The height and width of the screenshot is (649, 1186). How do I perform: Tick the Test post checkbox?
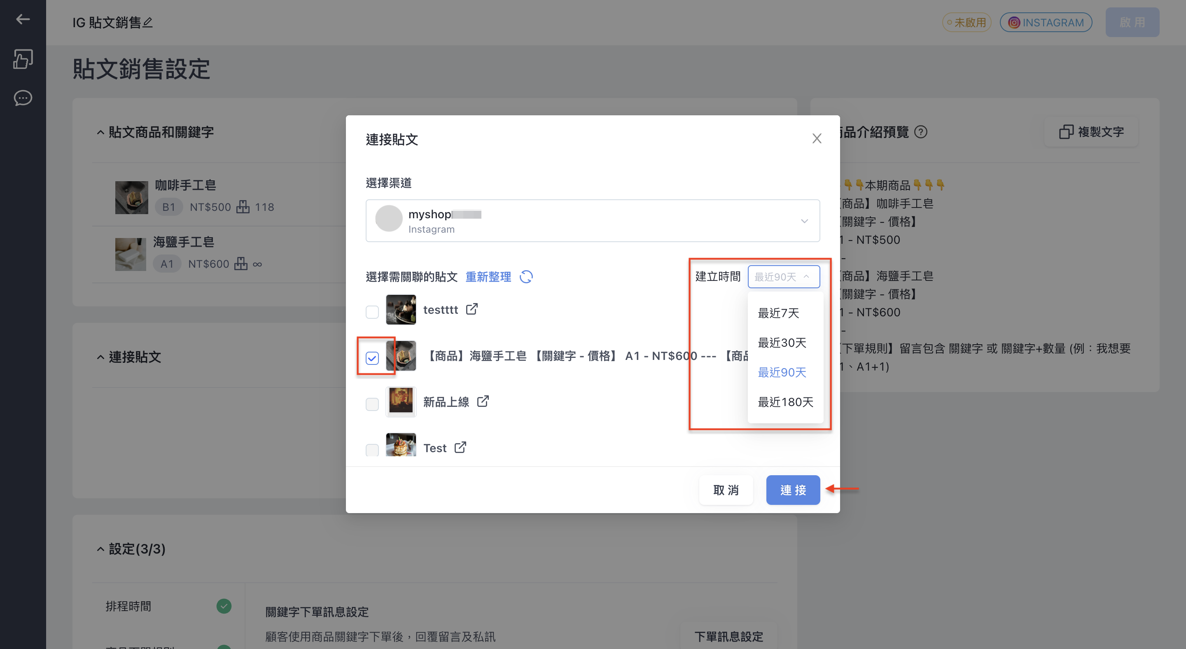(372, 450)
